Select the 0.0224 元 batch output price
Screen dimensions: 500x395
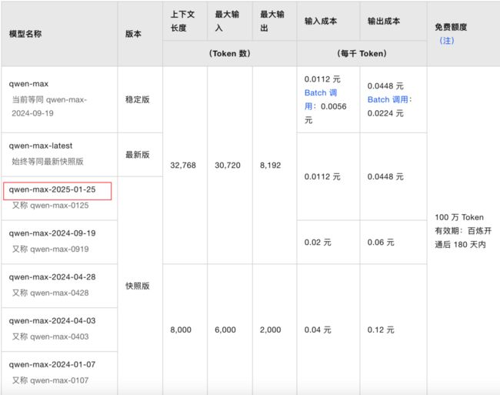pyautogui.click(x=385, y=113)
